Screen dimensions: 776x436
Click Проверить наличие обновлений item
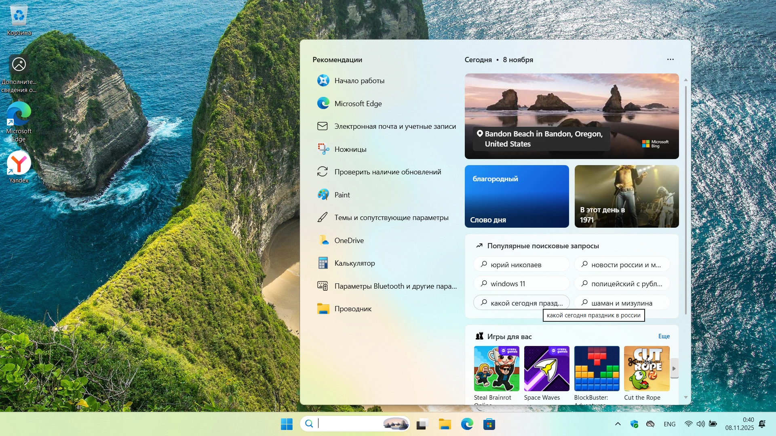pos(387,172)
